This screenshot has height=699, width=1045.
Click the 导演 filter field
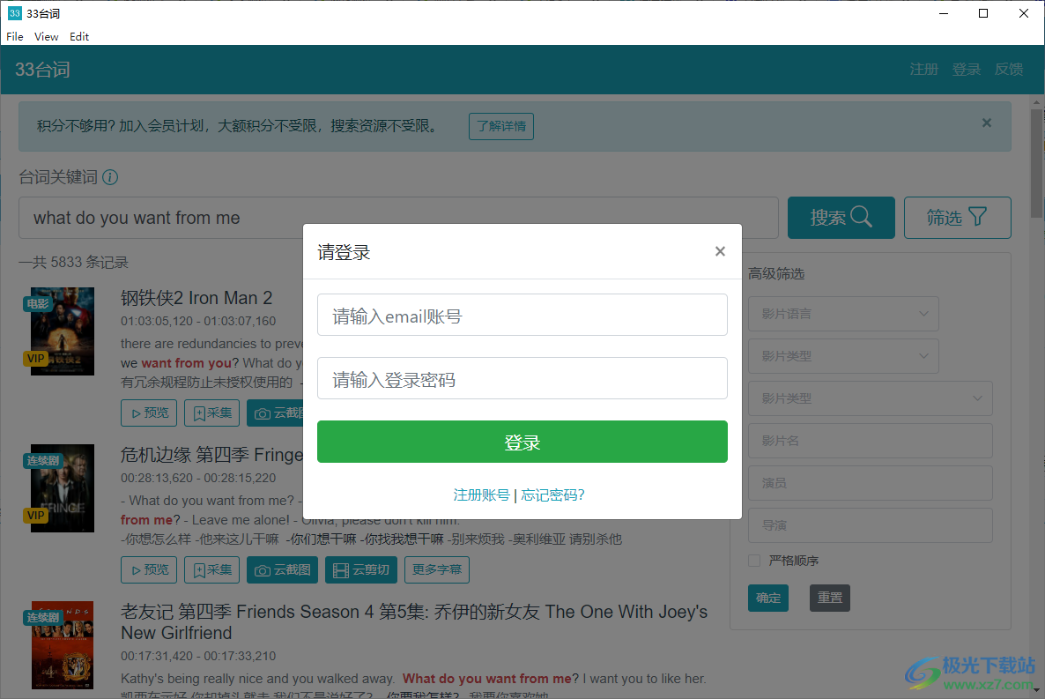point(870,525)
